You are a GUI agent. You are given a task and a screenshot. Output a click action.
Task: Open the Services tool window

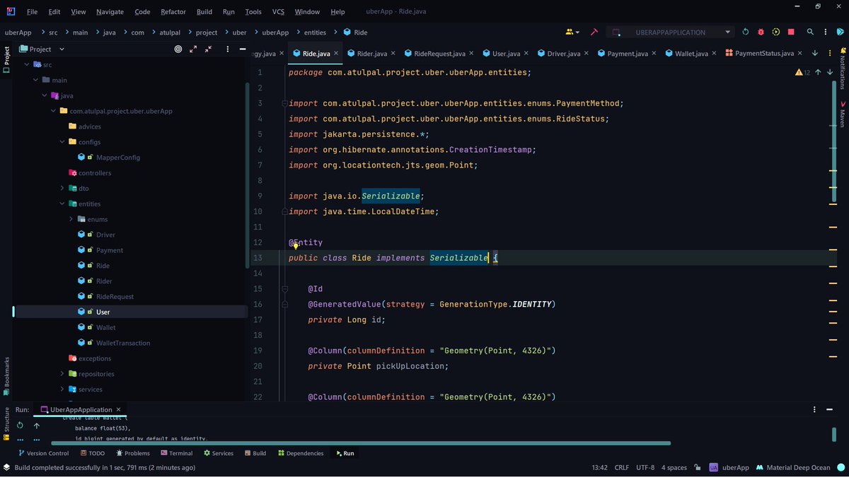point(219,453)
